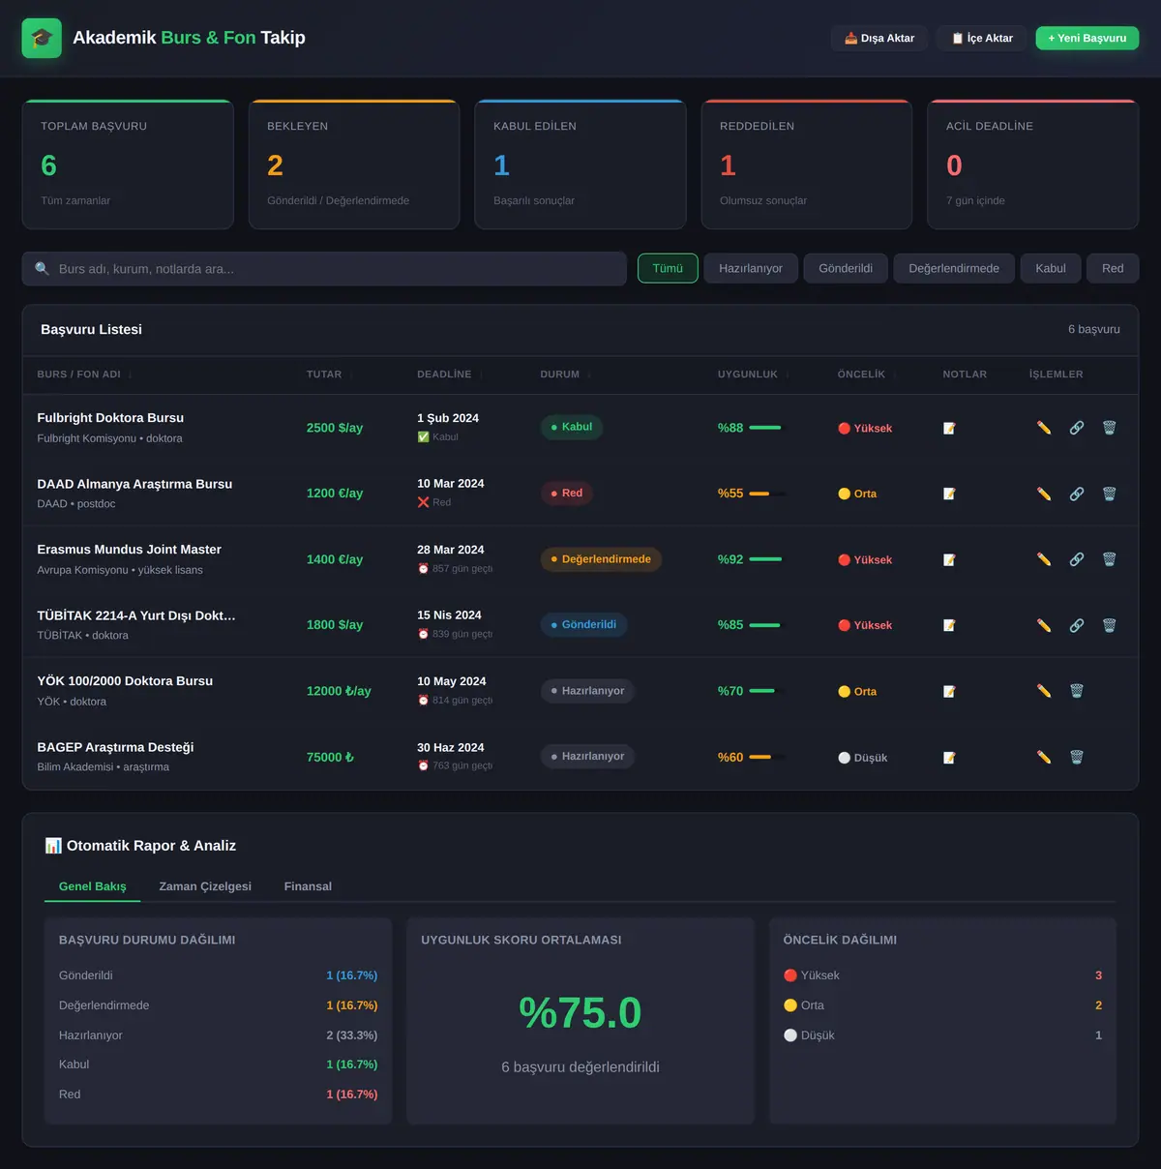Open link for DAAD Almanya Araştırma Bursu
This screenshot has height=1169, width=1161.
pos(1077,494)
